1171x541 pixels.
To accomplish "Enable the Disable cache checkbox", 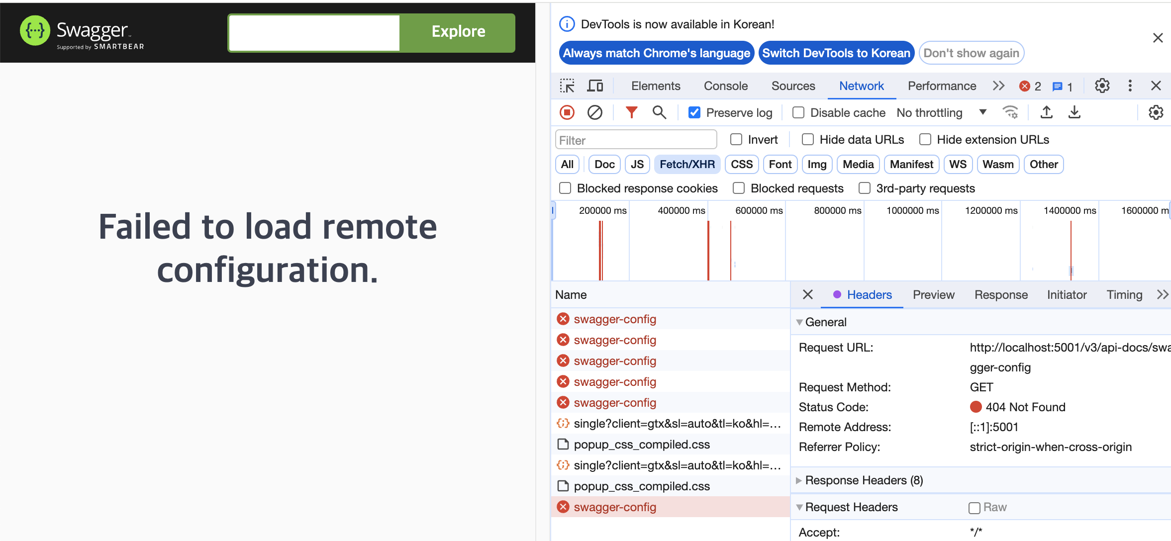I will [798, 113].
